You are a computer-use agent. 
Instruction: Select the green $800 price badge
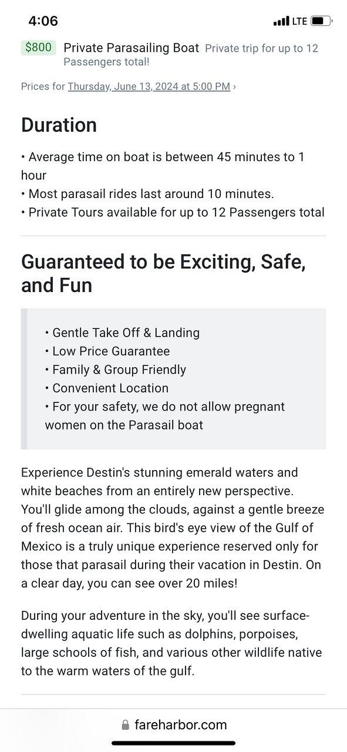pos(38,48)
